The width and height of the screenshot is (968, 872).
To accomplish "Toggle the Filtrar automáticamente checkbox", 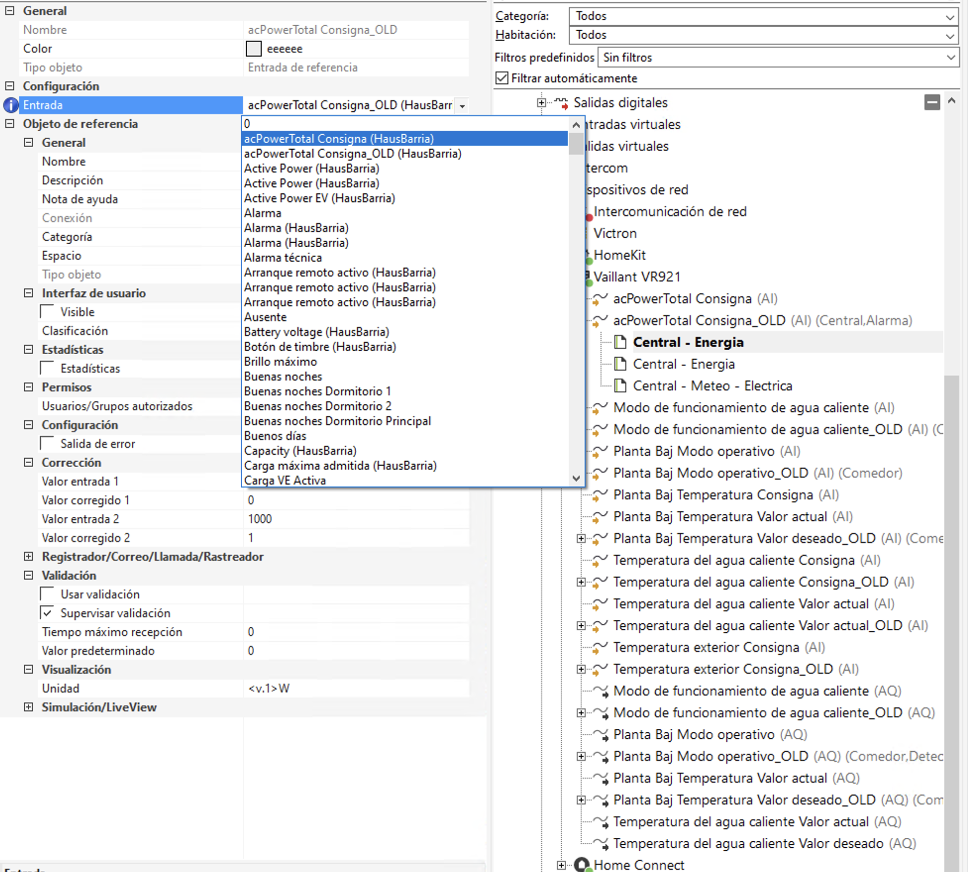I will (502, 78).
